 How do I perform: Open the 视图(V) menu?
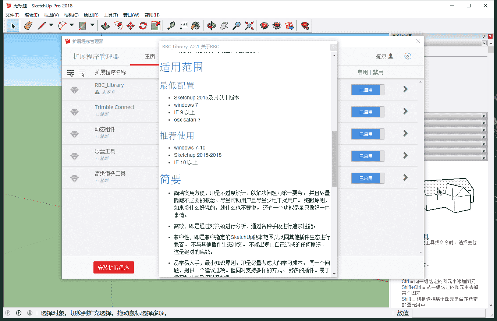click(x=52, y=15)
